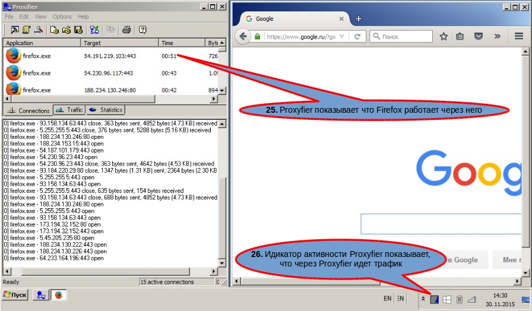
Task: Open Proxy Servers settings toolbar icon
Action: coord(15,30)
